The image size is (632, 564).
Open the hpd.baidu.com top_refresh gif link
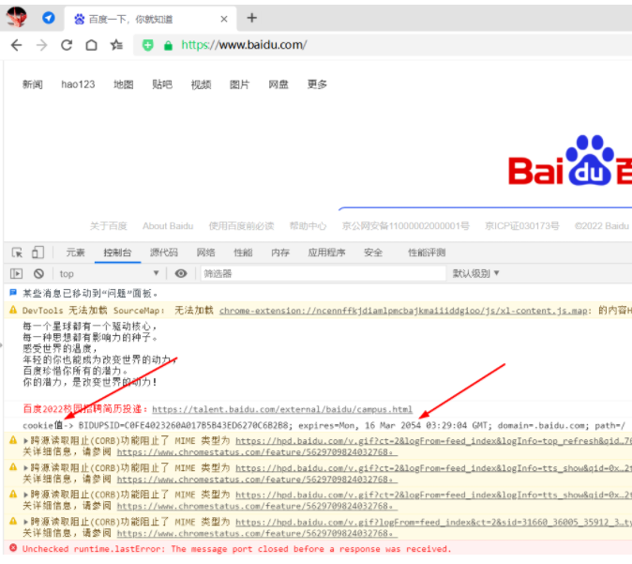tap(434, 441)
